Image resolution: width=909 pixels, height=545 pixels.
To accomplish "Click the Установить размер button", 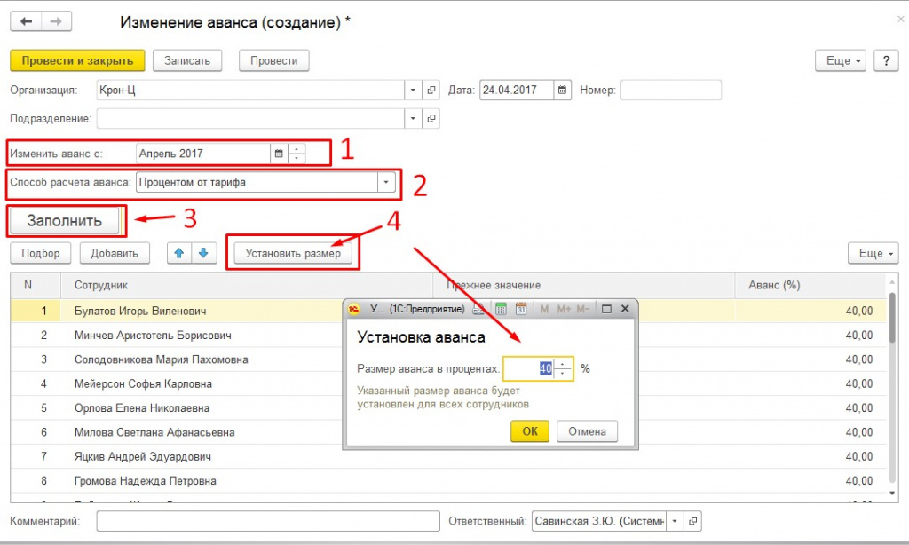I will 293,253.
